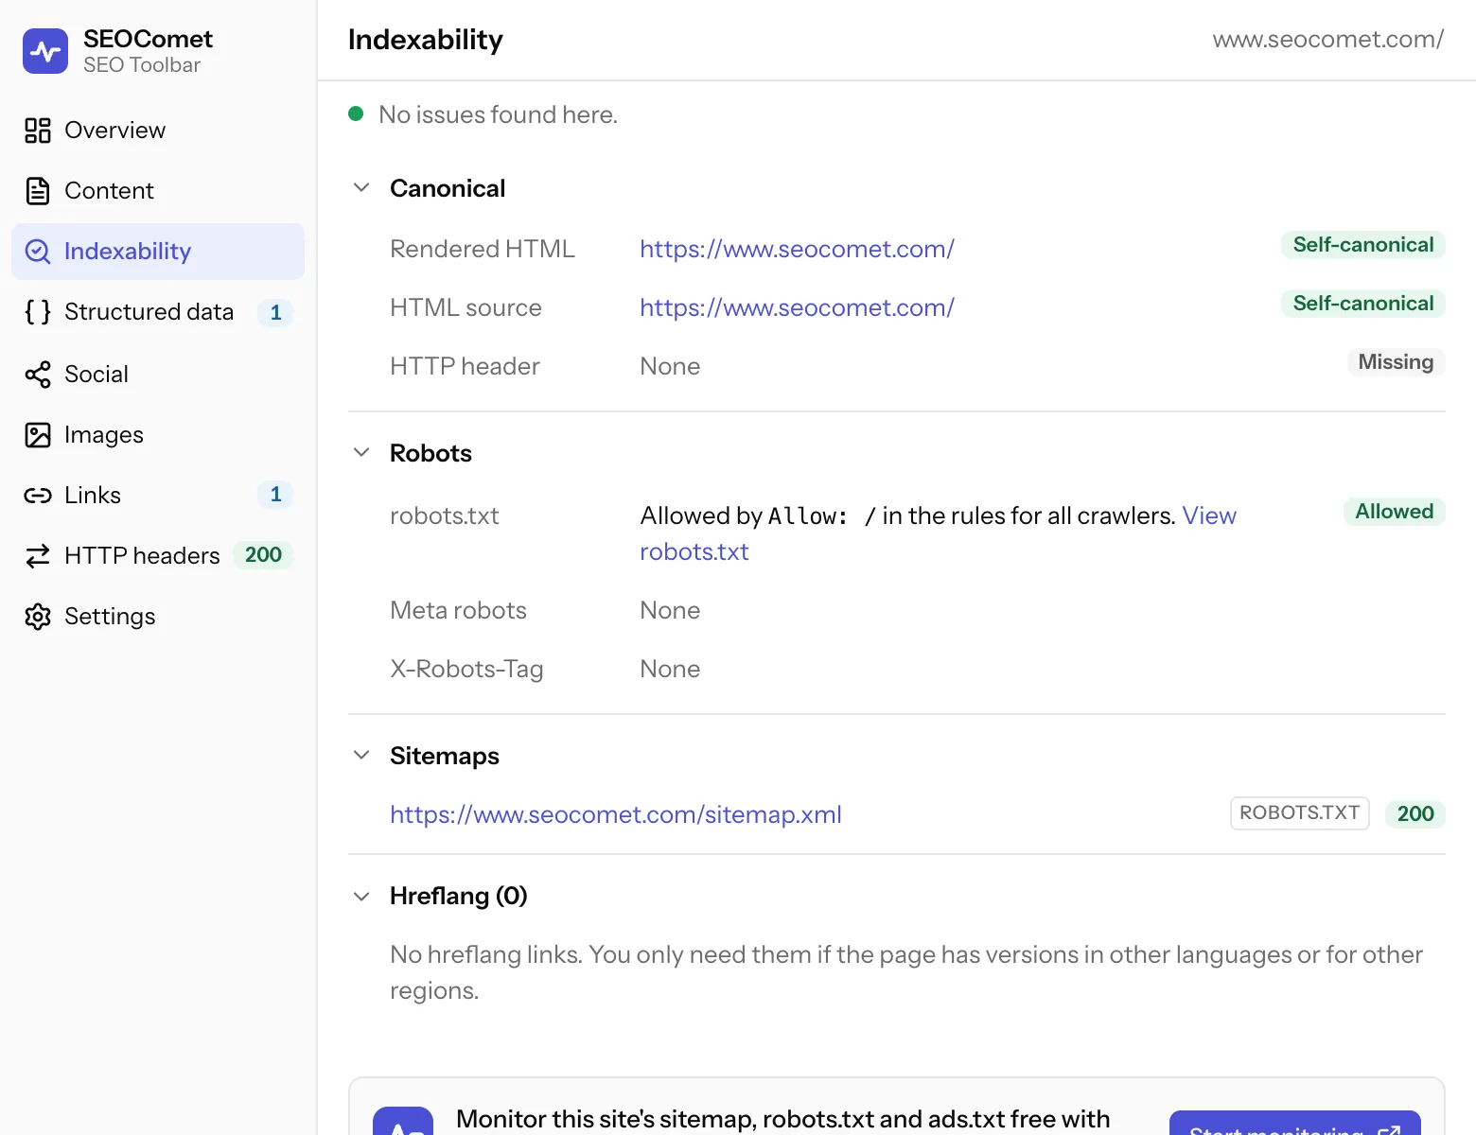Open the Content section
Screen dimensions: 1476x1135
[x=158, y=191]
